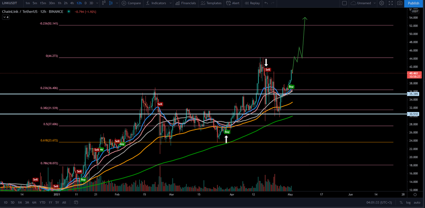Take a snapshot with the camera icon
This screenshot has width=425, height=208.
tap(399, 3)
